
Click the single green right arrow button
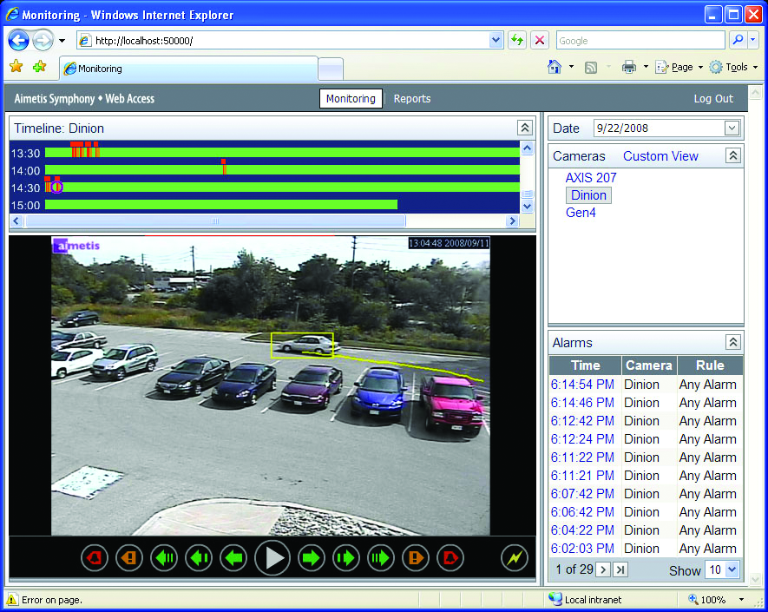click(x=312, y=558)
